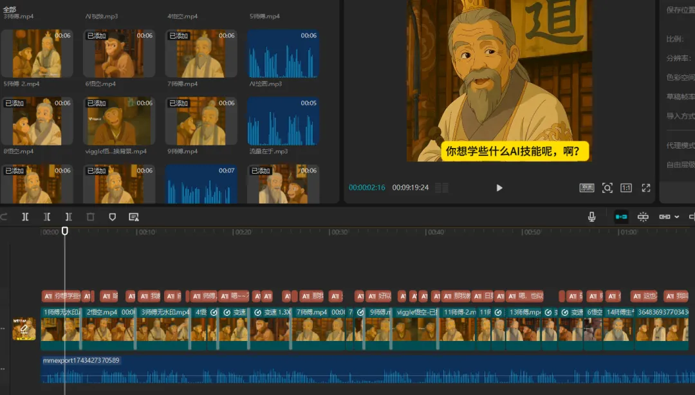Screen dimensions: 695x395
Task: Open the linkage options dropdown arrow
Action: point(677,217)
